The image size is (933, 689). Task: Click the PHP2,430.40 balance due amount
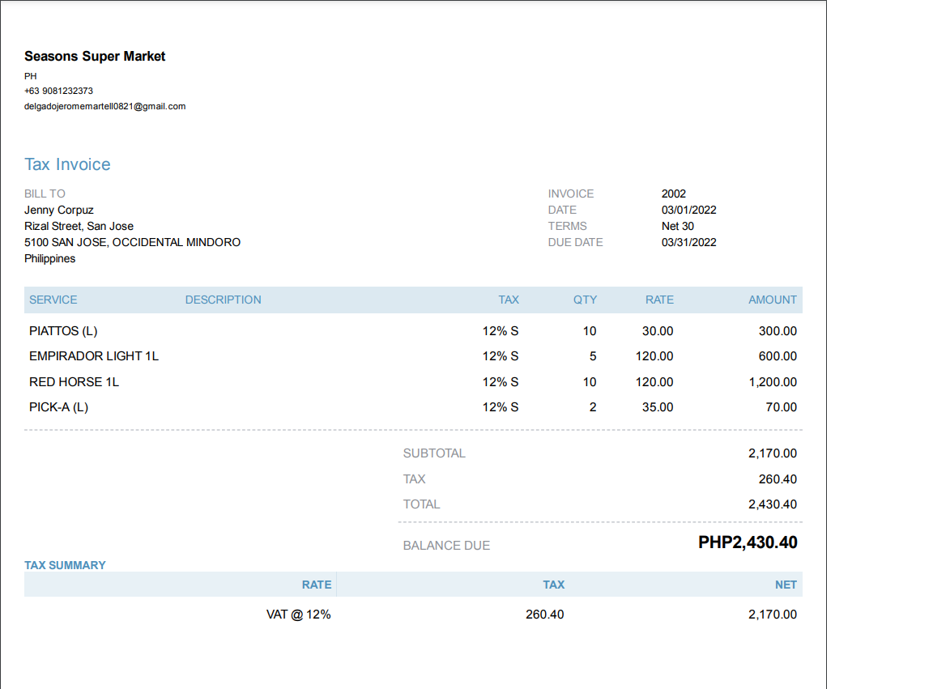point(748,542)
